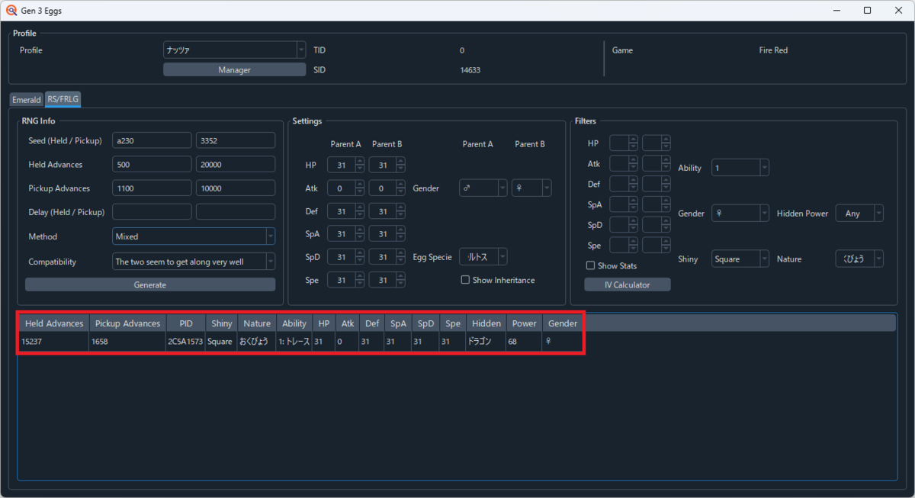The width and height of the screenshot is (915, 498).
Task: Click the Generate button
Action: click(x=150, y=284)
